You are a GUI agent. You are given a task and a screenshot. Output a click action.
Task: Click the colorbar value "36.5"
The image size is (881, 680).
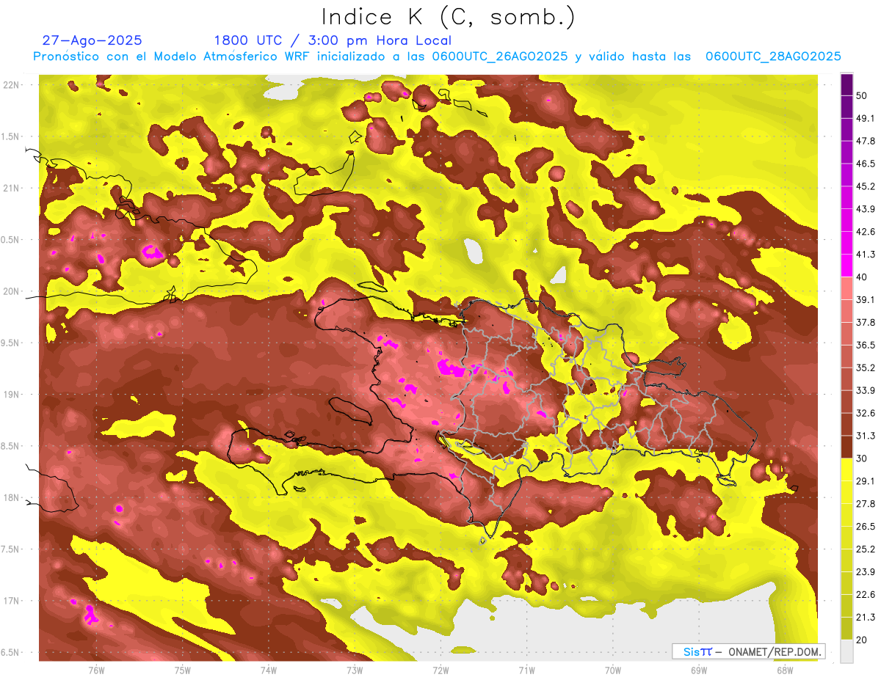coord(865,345)
